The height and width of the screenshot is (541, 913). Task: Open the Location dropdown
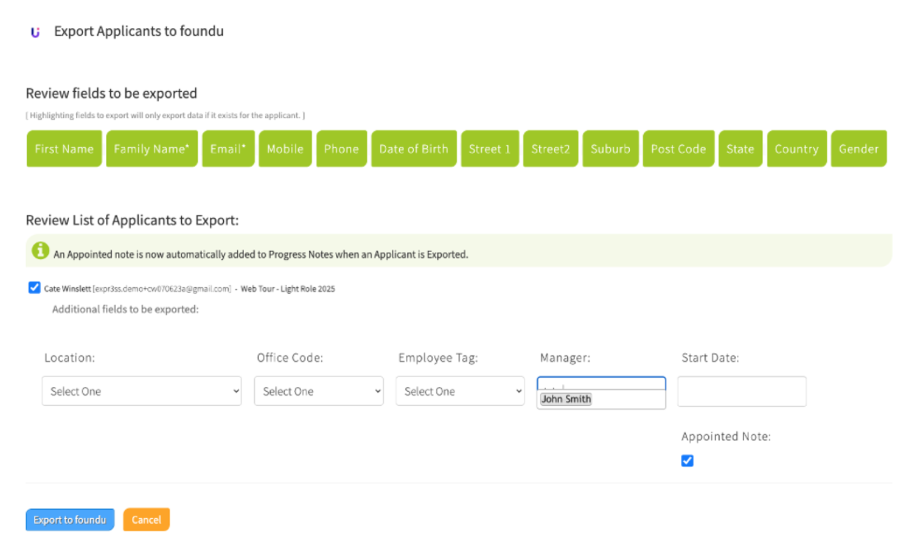142,391
